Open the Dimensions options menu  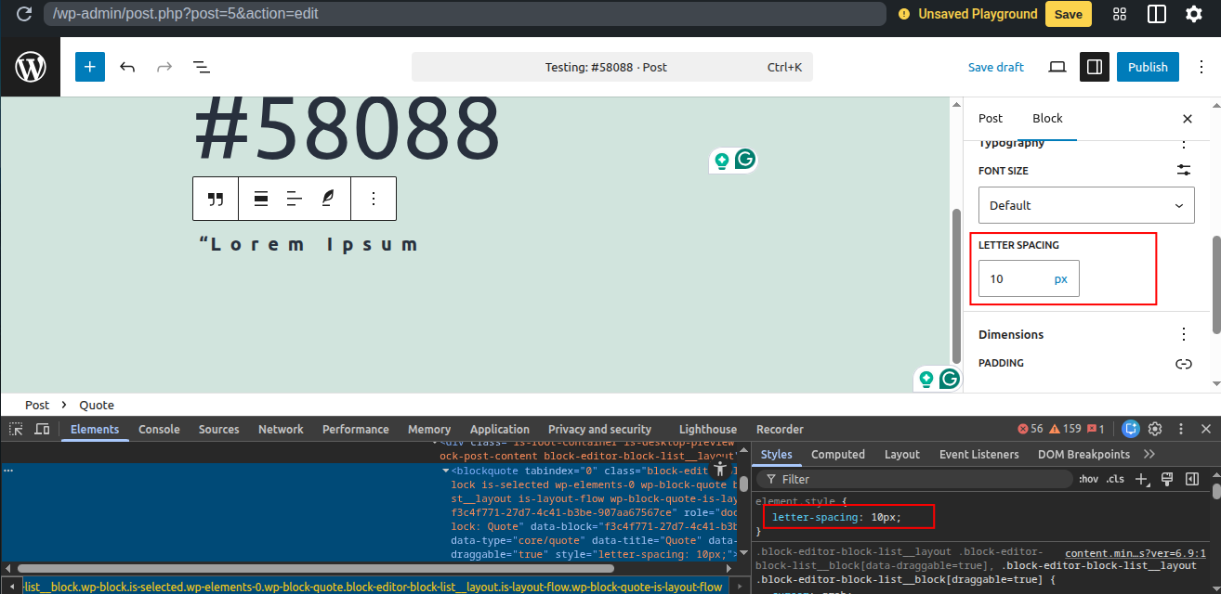[x=1183, y=334]
